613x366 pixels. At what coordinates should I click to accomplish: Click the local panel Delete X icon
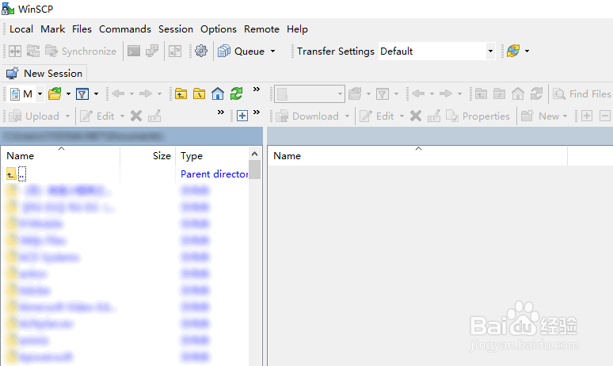click(x=136, y=116)
